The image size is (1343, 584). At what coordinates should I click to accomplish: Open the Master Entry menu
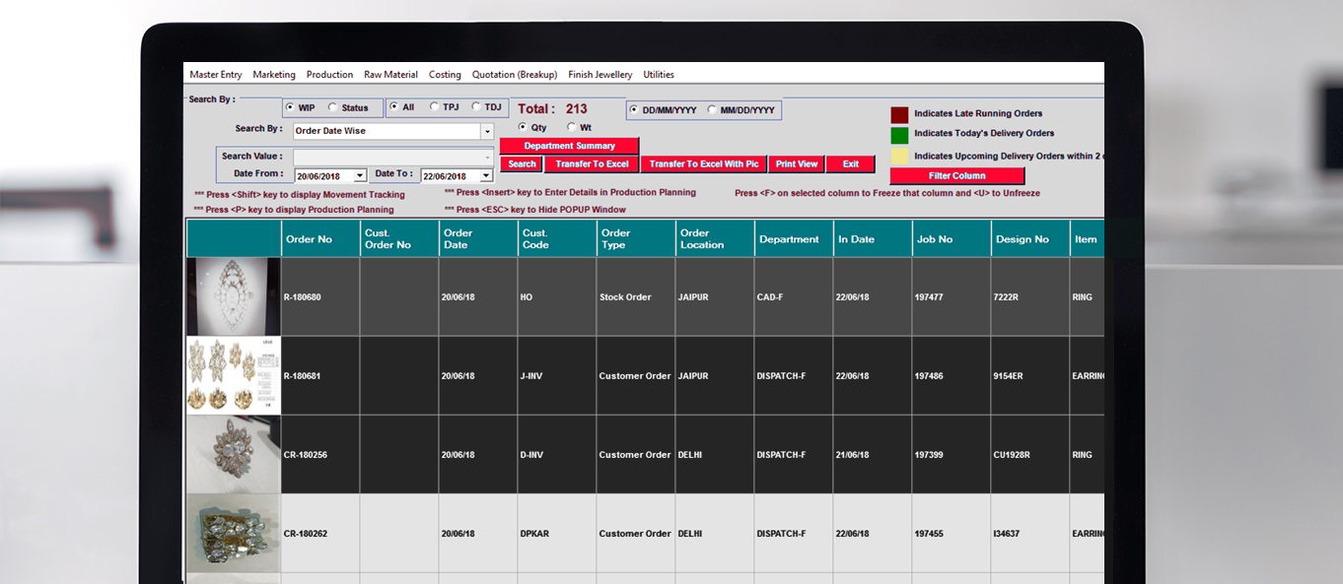click(215, 75)
